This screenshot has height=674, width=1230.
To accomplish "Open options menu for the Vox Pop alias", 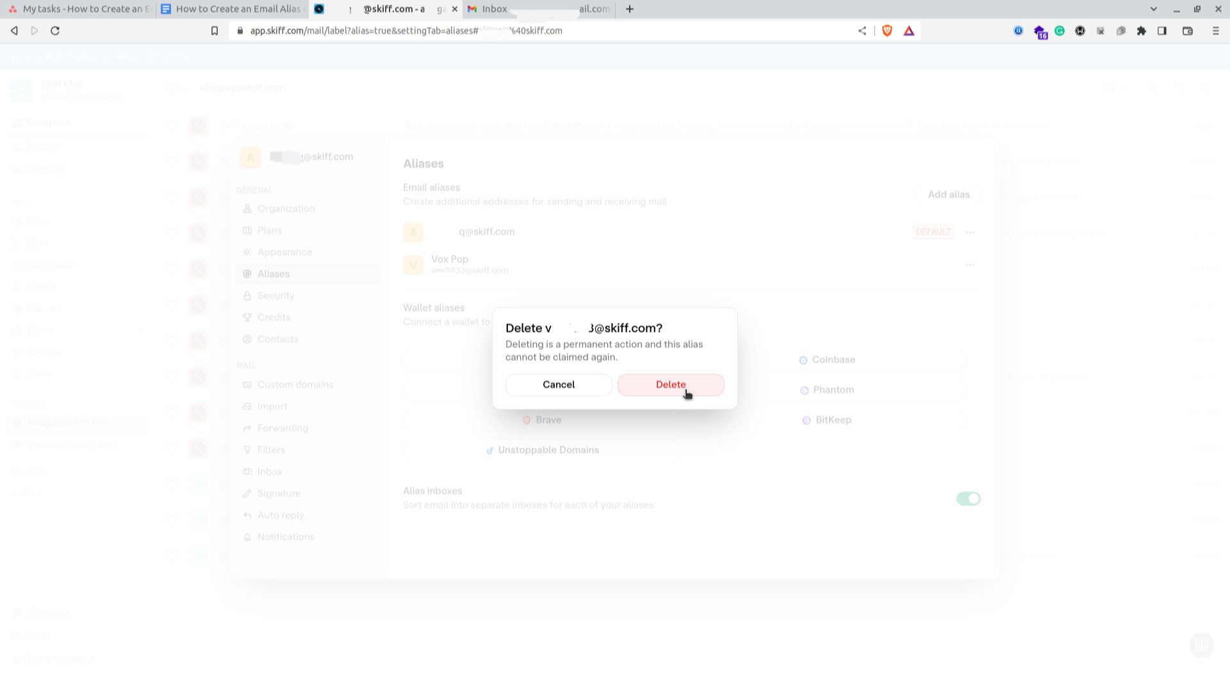I will [x=969, y=265].
